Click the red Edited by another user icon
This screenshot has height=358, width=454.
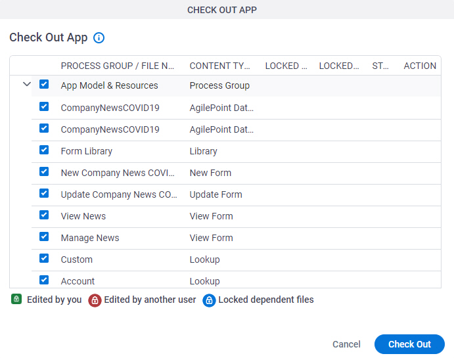pyautogui.click(x=95, y=300)
